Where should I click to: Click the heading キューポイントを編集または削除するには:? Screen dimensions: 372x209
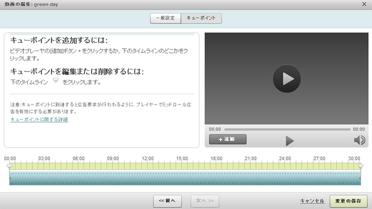77,71
